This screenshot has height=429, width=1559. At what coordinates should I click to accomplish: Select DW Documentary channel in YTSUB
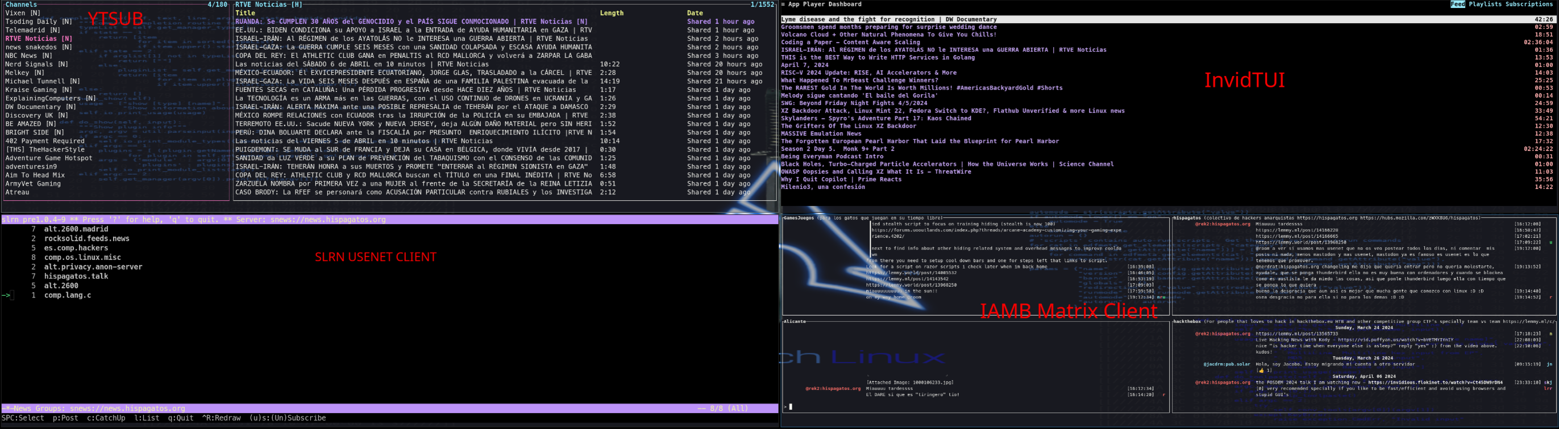pyautogui.click(x=40, y=107)
